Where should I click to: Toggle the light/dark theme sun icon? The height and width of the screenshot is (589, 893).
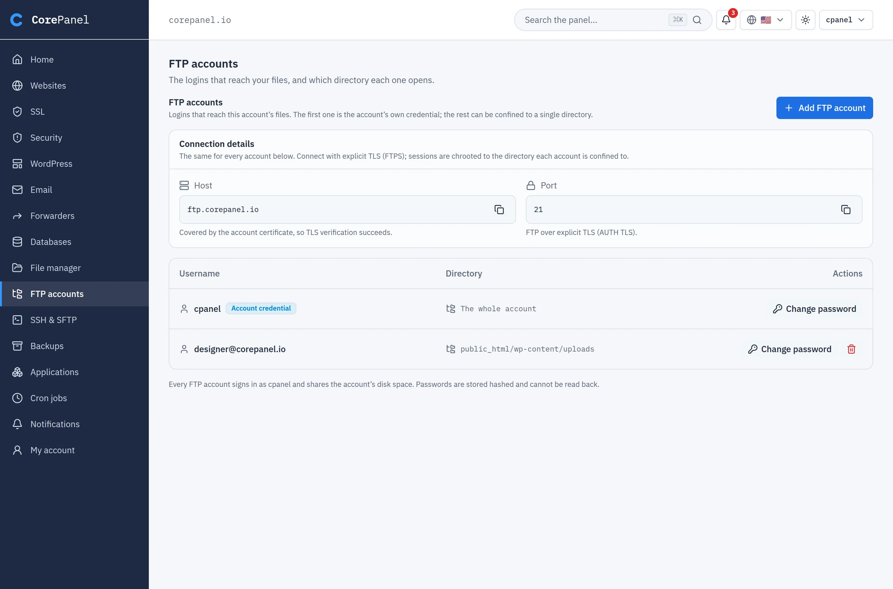(x=806, y=20)
